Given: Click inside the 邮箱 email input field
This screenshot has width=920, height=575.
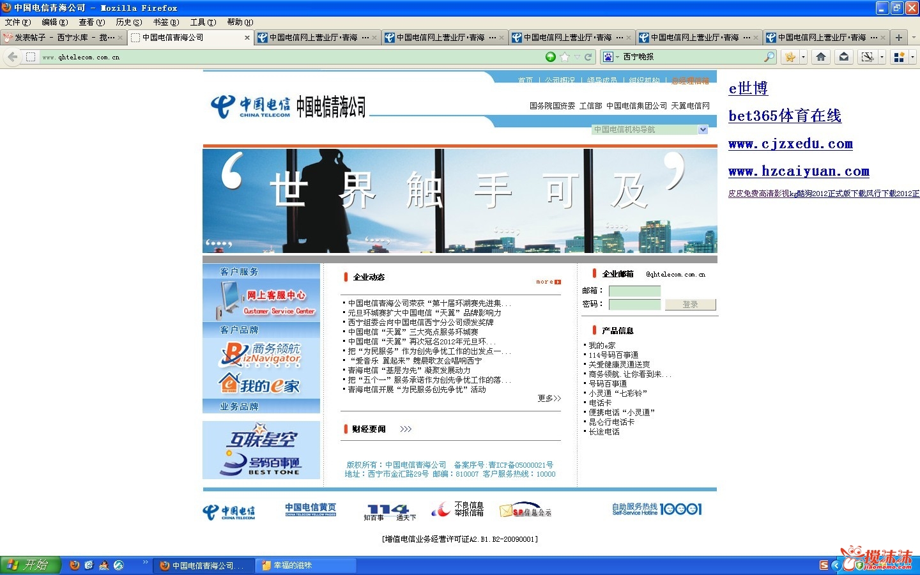Looking at the screenshot, I should [x=635, y=291].
